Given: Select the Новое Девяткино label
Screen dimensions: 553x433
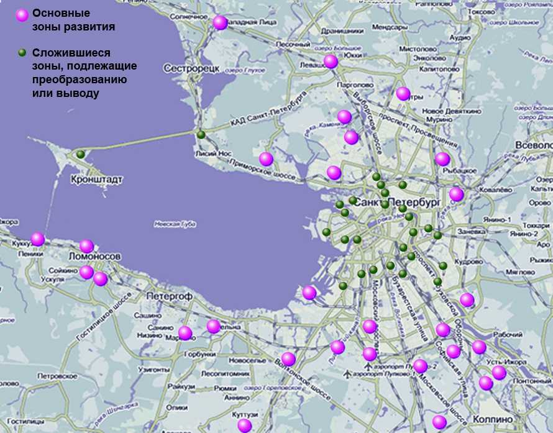Looking at the screenshot, I should (452, 111).
